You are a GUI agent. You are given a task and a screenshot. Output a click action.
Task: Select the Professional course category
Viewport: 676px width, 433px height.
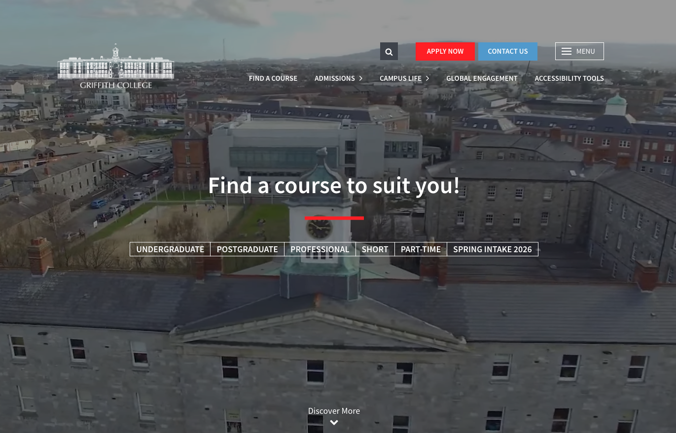[x=320, y=249]
